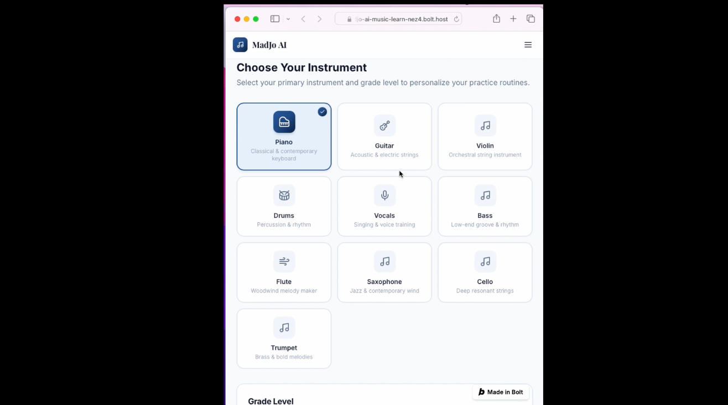Reload the page from address bar
Viewport: 728px width, 405px height.
456,19
